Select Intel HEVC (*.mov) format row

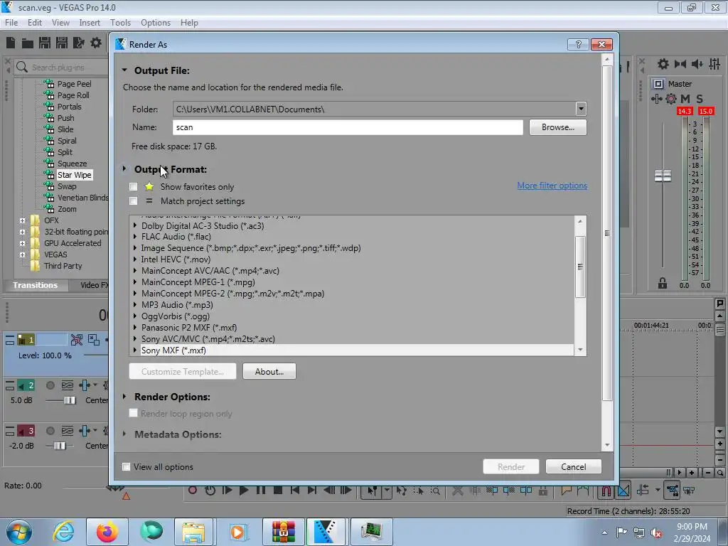pyautogui.click(x=176, y=259)
